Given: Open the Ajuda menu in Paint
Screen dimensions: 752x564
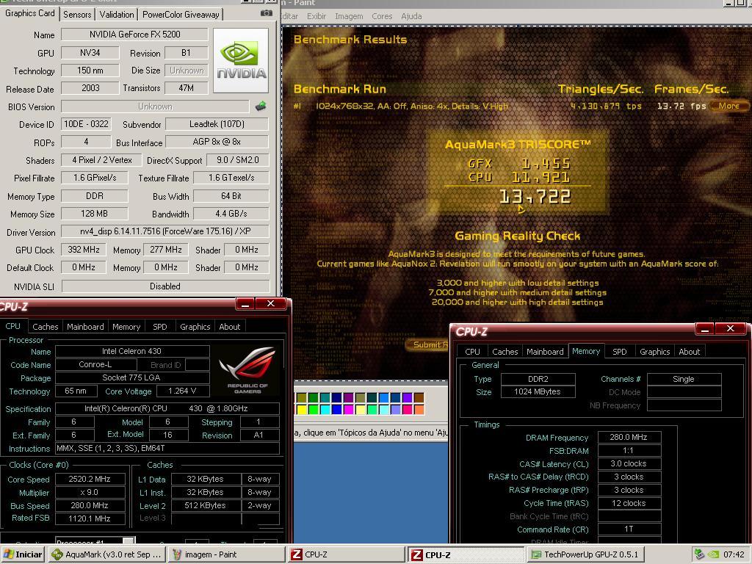Looking at the screenshot, I should click(x=411, y=16).
